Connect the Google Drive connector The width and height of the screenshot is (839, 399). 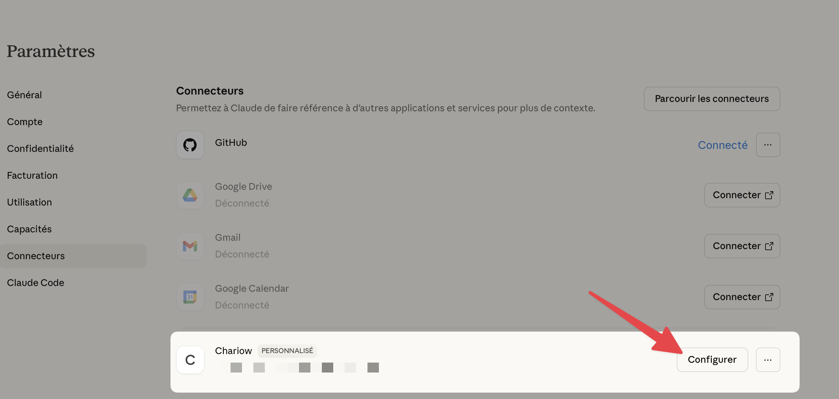coord(742,195)
